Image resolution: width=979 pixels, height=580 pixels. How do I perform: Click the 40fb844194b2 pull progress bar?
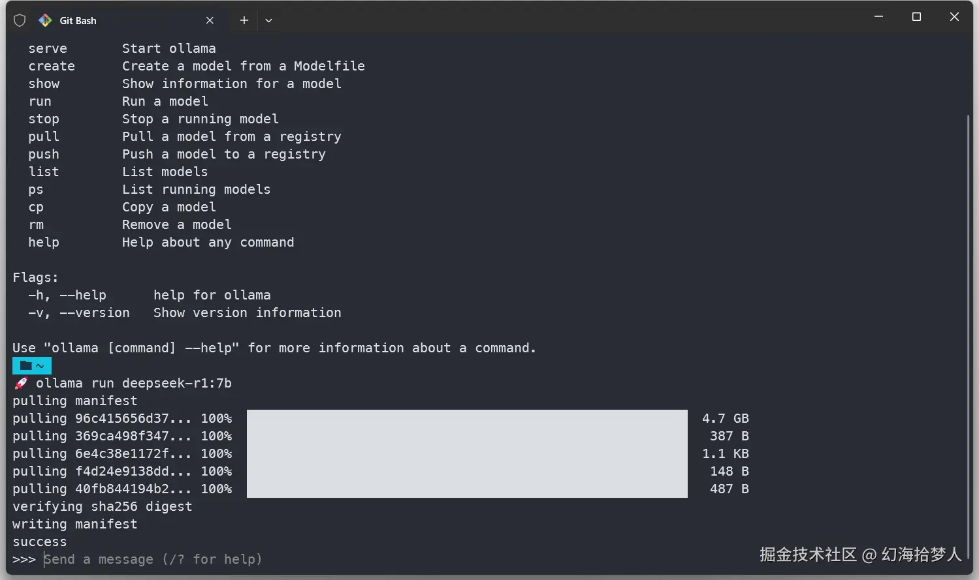pyautogui.click(x=467, y=489)
